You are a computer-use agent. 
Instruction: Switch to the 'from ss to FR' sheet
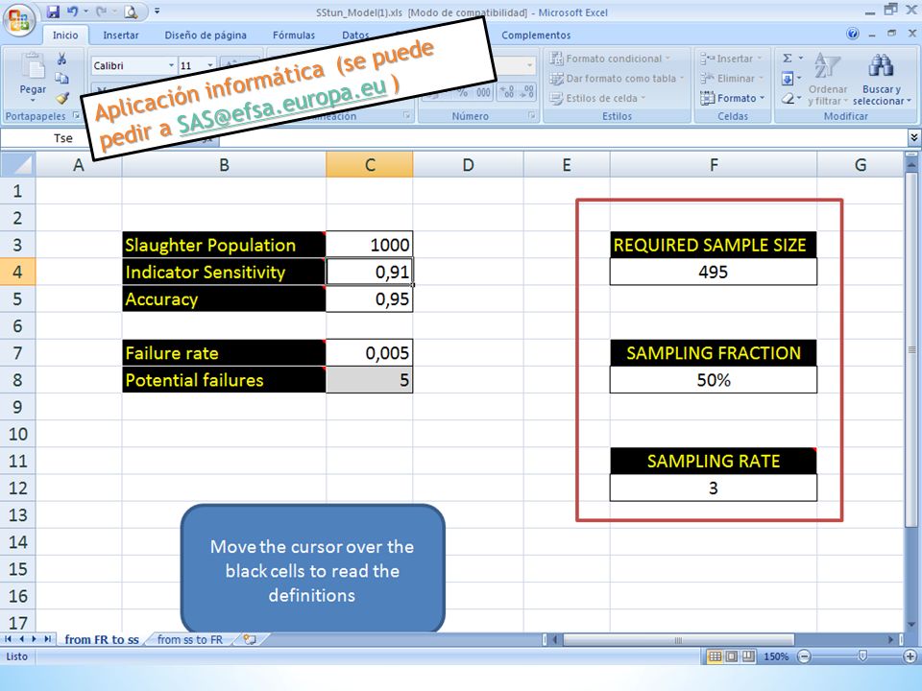190,639
